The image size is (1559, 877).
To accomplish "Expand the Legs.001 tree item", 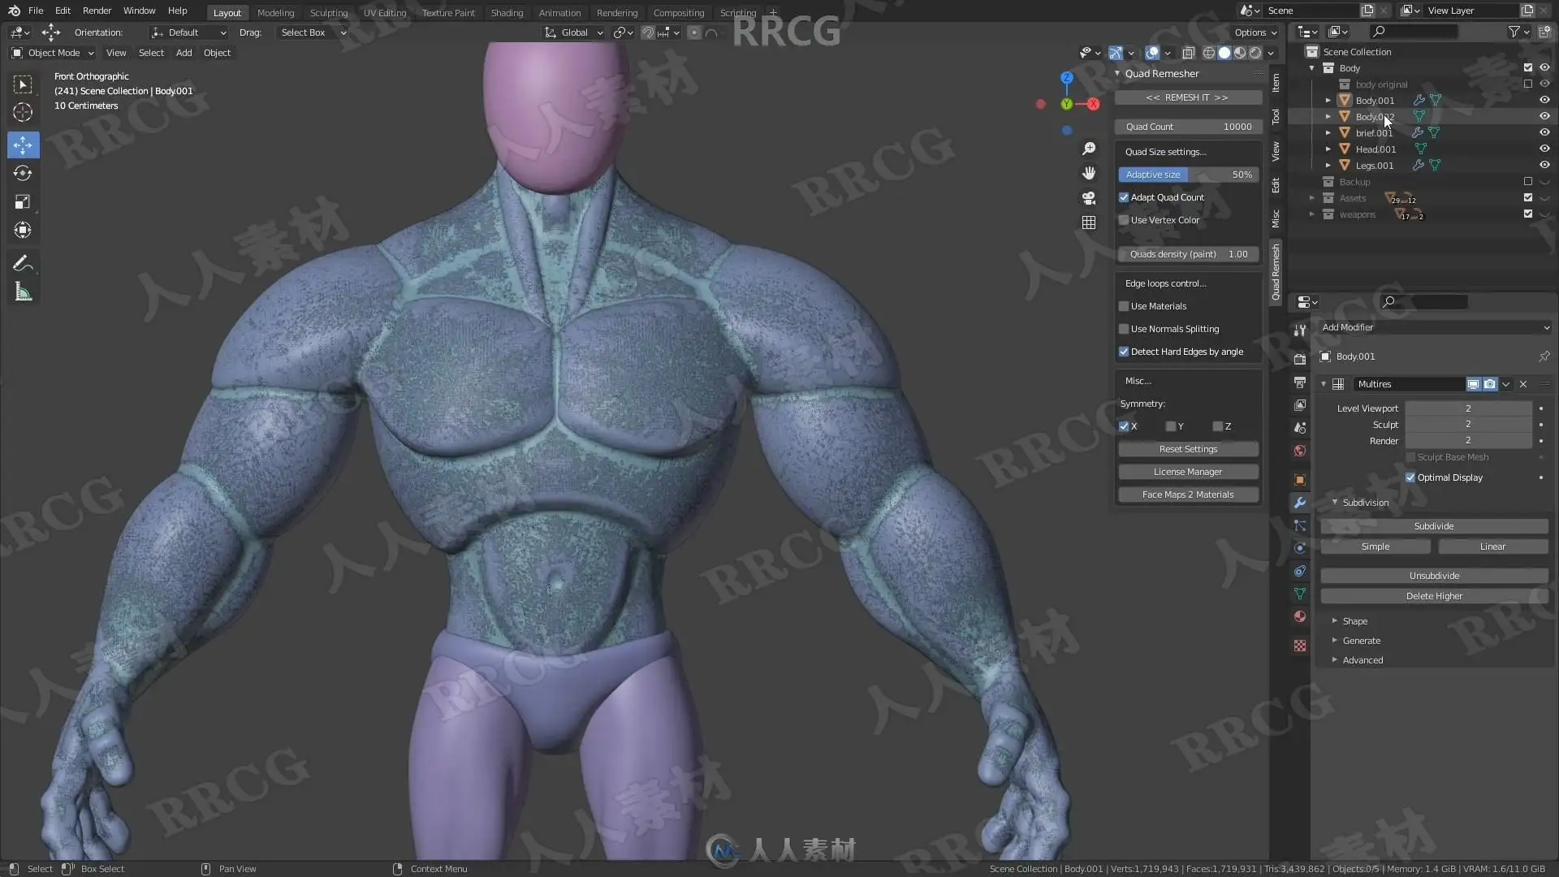I will (1328, 166).
